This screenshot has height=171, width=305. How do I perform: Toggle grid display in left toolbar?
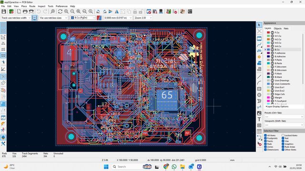(3, 25)
